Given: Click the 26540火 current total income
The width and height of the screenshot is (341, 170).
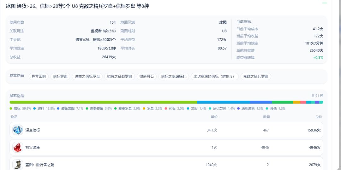Looking at the screenshot, I should (x=316, y=50).
